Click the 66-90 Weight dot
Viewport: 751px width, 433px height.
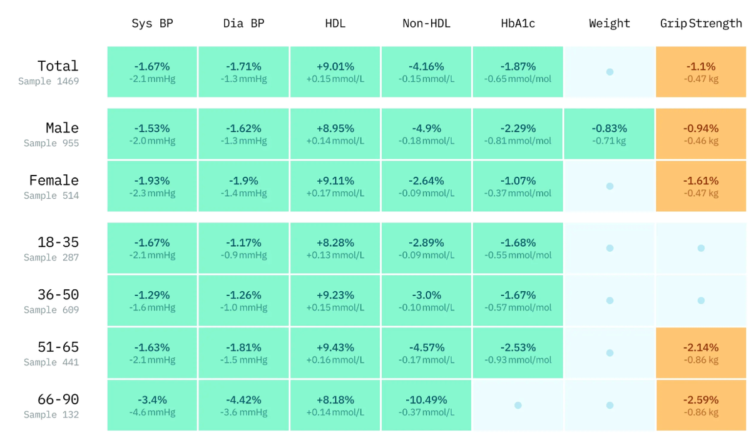(x=610, y=406)
